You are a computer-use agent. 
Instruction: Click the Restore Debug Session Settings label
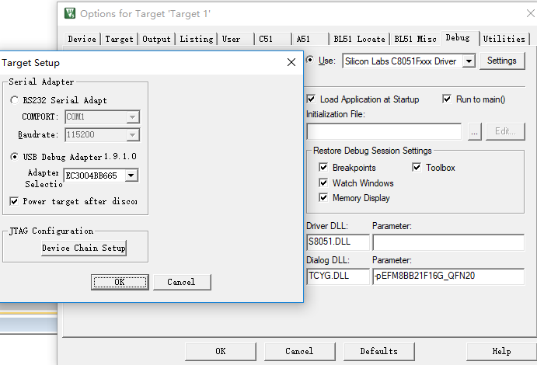tap(372, 151)
